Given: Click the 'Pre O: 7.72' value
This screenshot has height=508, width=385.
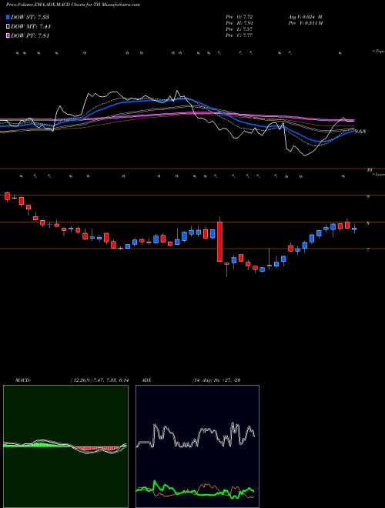Looking at the screenshot, I should pyautogui.click(x=239, y=17).
